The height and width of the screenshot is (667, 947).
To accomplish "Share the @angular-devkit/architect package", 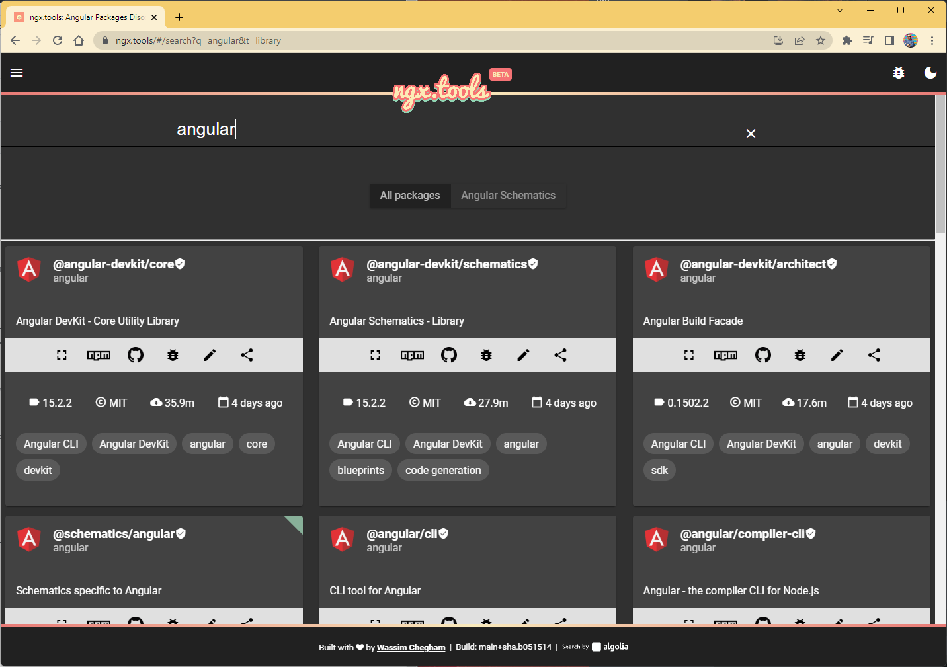I will tap(874, 355).
